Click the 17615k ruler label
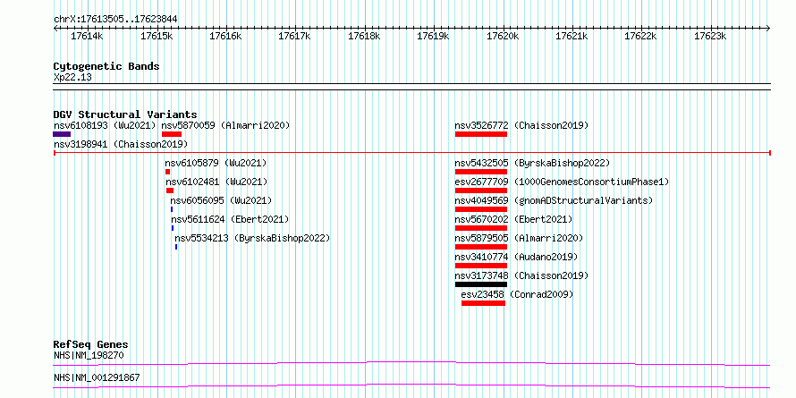 (x=157, y=37)
